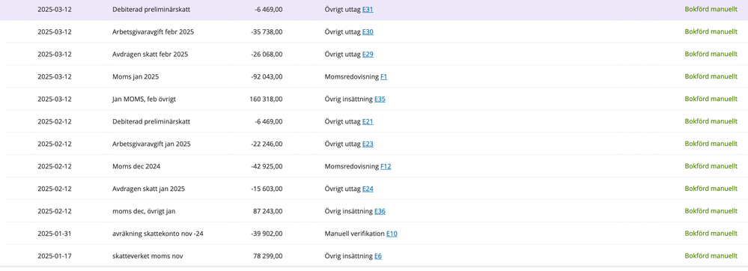Screen dimensions: 748x271
Task: Click amount -39 902,00
Action: 267,234
